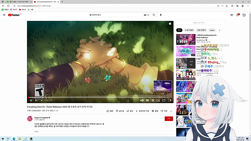Open the end-screen preview card in player
This screenshot has width=251, height=141.
click(x=163, y=86)
